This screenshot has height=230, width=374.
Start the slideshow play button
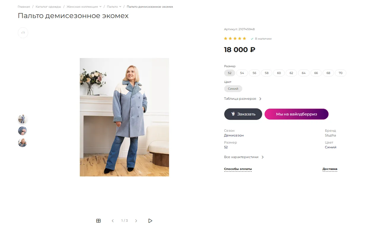point(150,221)
